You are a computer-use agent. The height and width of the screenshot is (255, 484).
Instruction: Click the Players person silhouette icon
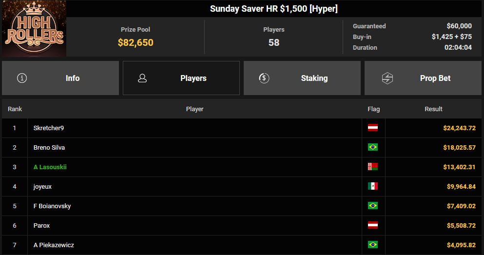pyautogui.click(x=142, y=78)
